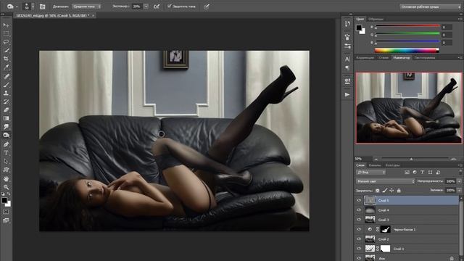Open the collapsed Character panel icon
The height and width of the screenshot is (261, 464).
[347, 59]
